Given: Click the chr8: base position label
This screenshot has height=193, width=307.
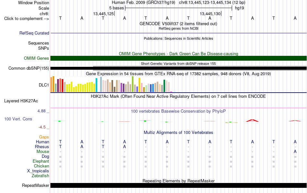Looking at the screenshot, I should click(44, 14).
